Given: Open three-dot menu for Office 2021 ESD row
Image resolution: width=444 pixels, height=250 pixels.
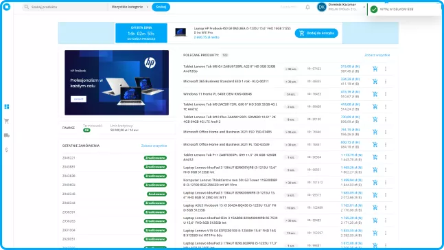Looking at the screenshot, I should point(386,132).
